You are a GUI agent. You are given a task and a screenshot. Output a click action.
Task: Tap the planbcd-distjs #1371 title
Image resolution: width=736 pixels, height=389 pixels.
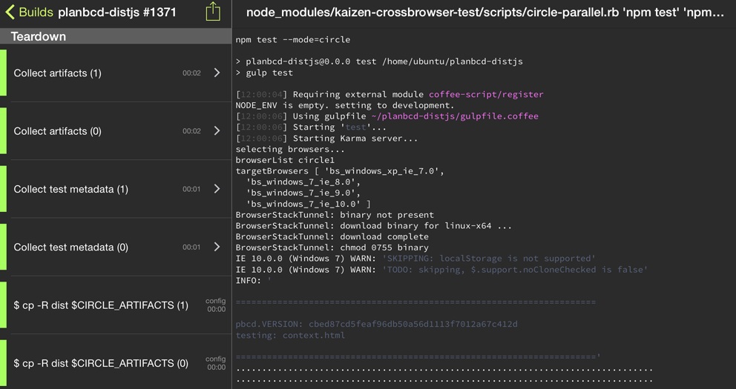117,13
